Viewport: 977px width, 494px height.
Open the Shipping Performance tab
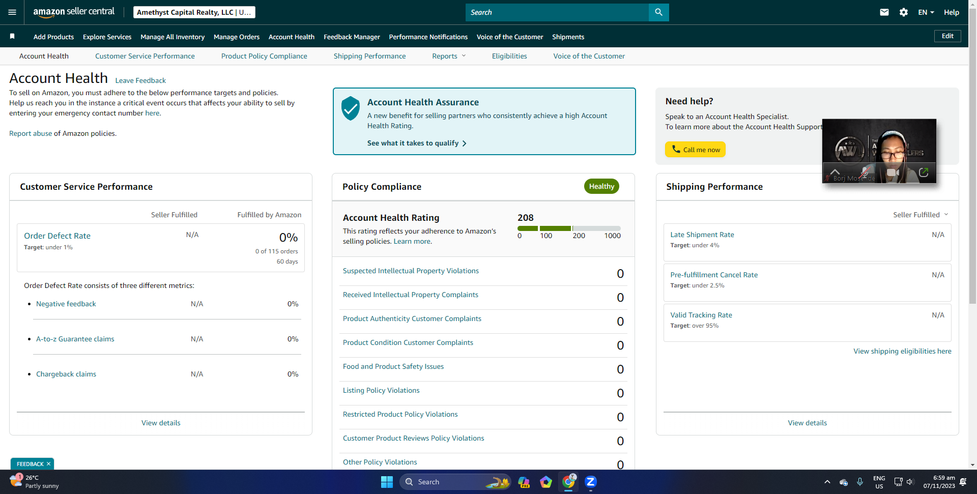[370, 56]
